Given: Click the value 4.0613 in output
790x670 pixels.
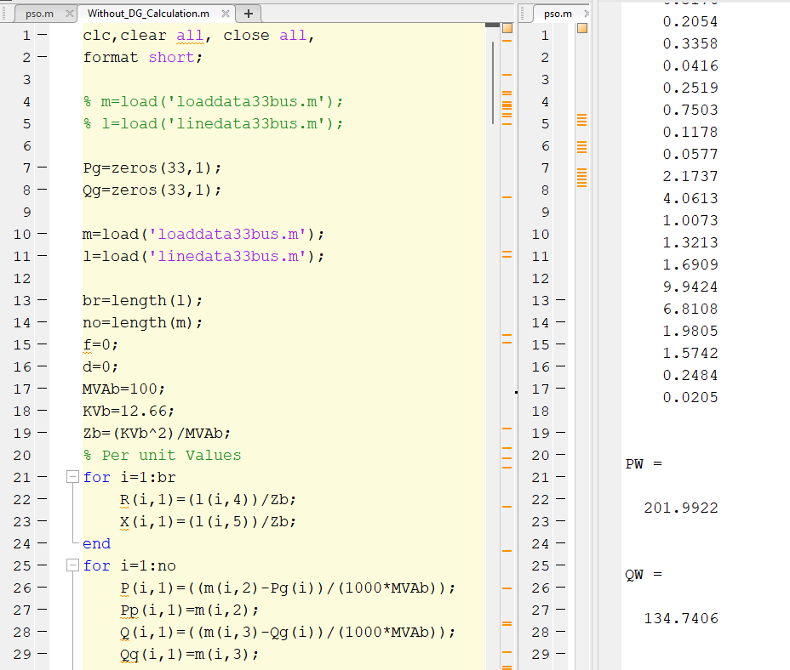Looking at the screenshot, I should [690, 198].
